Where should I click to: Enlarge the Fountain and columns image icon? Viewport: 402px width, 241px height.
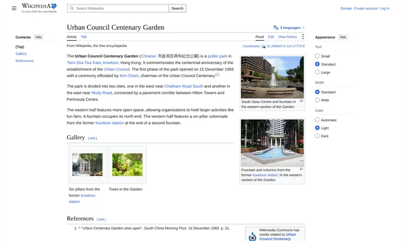[301, 169]
